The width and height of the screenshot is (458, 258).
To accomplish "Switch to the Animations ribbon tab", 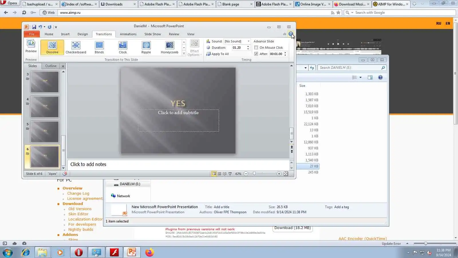I will pyautogui.click(x=128, y=34).
